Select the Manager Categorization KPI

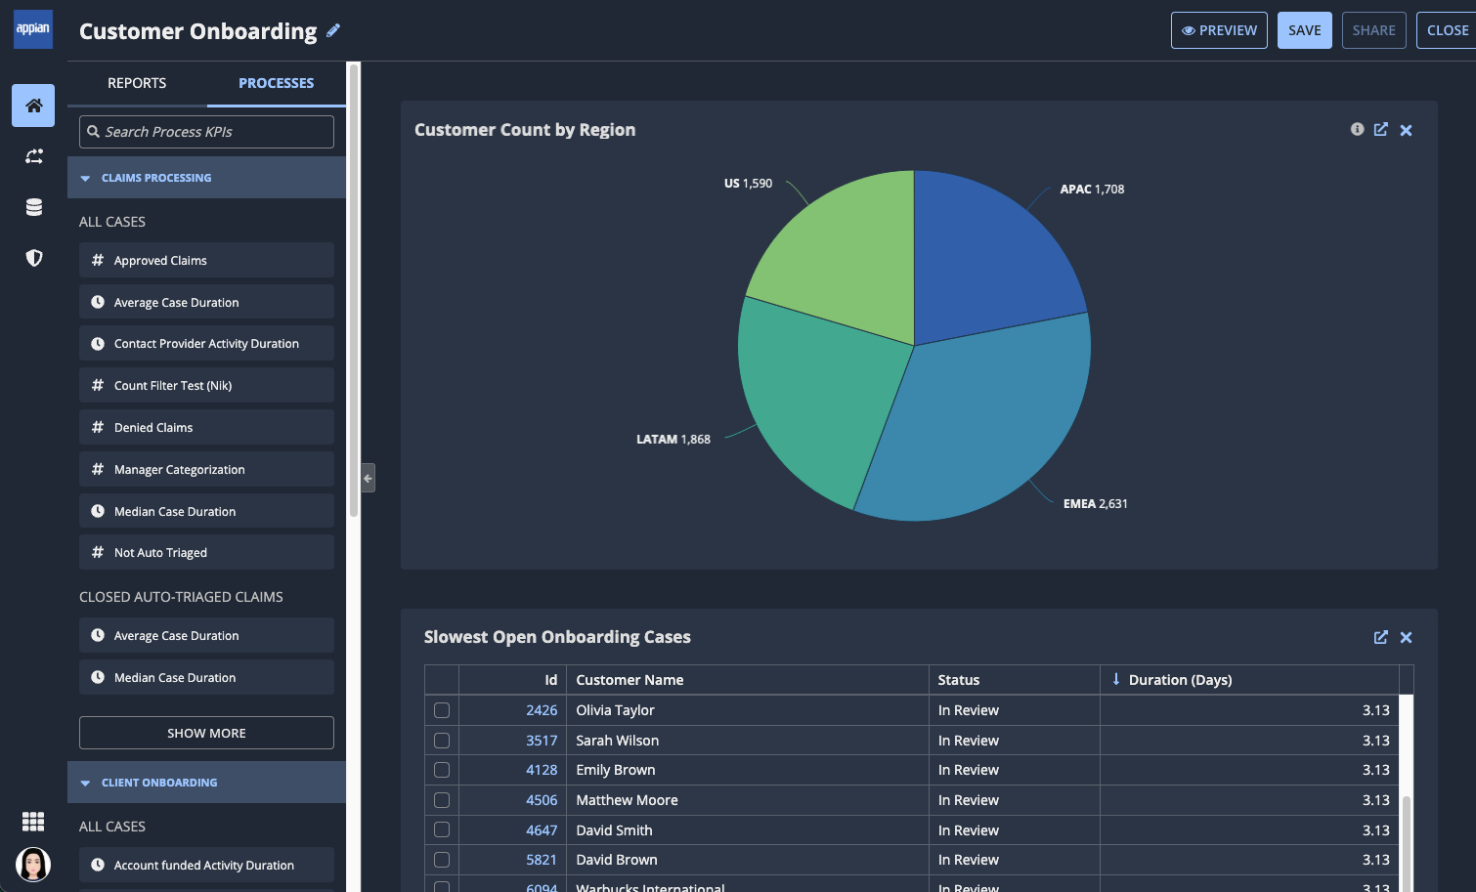206,469
